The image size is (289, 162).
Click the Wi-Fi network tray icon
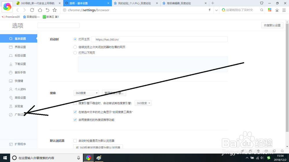257,158
